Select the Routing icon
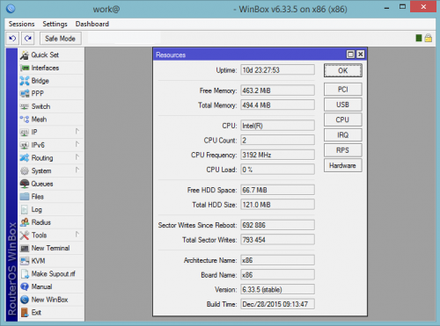The image size is (440, 326). point(25,158)
